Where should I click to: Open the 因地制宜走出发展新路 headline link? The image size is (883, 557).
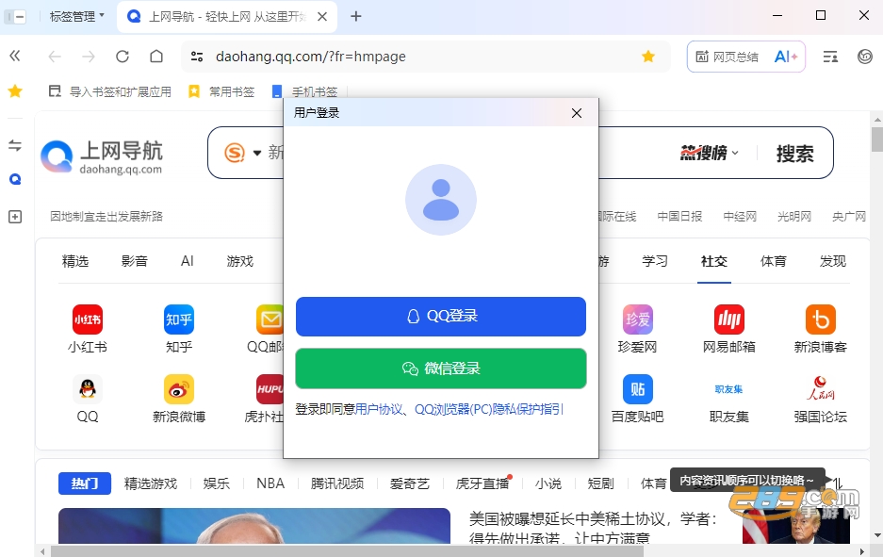coord(106,216)
